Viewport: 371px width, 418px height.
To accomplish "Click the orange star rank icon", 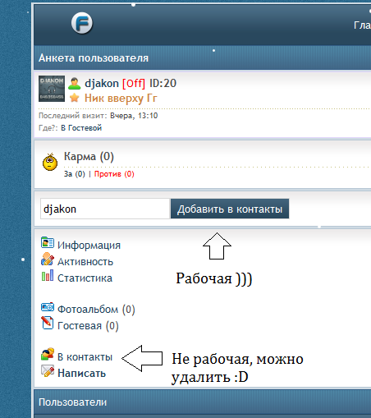I will (75, 98).
